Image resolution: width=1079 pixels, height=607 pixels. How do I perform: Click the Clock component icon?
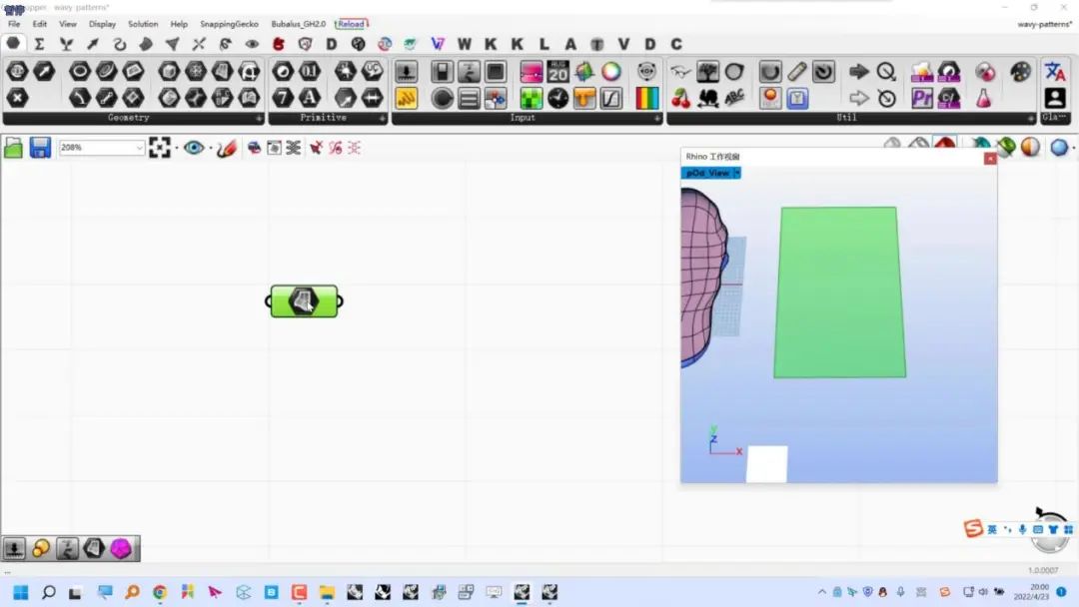[x=558, y=98]
